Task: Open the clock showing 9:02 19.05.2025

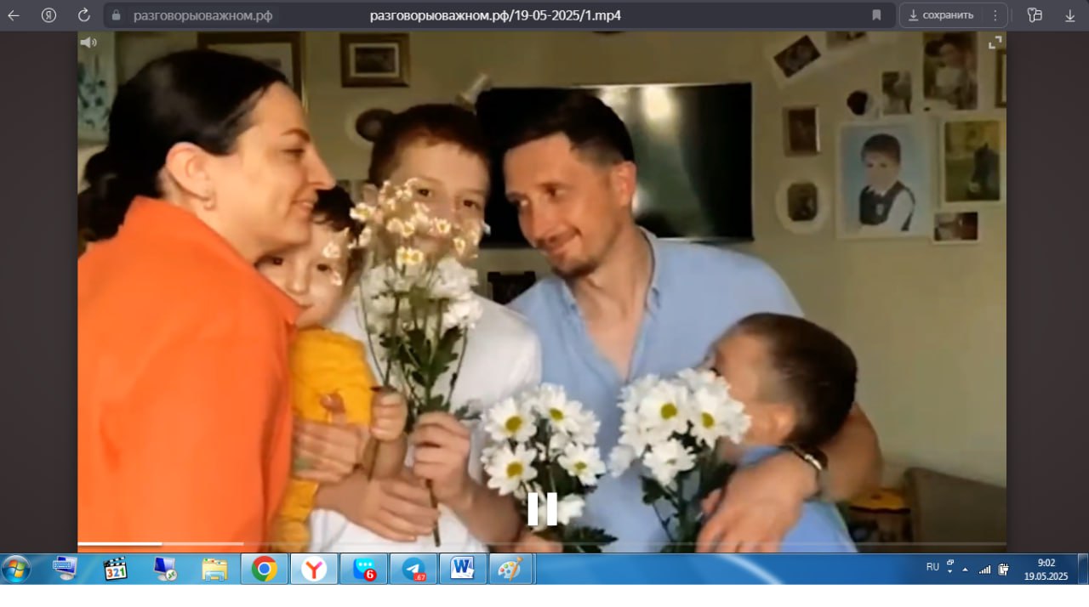Action: (x=1046, y=569)
